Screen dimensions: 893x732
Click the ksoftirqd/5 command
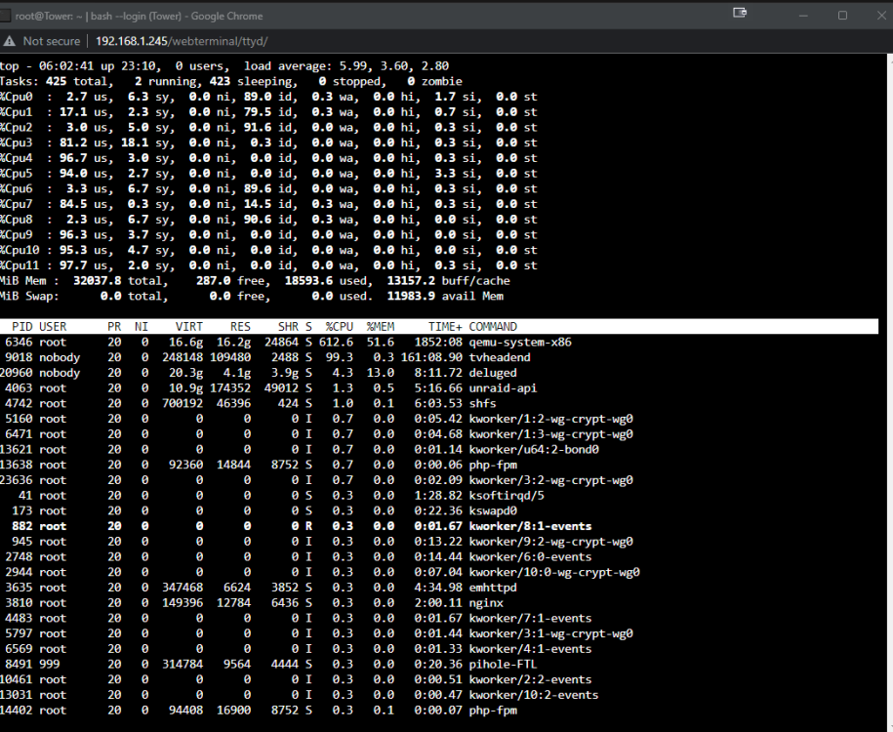(507, 496)
